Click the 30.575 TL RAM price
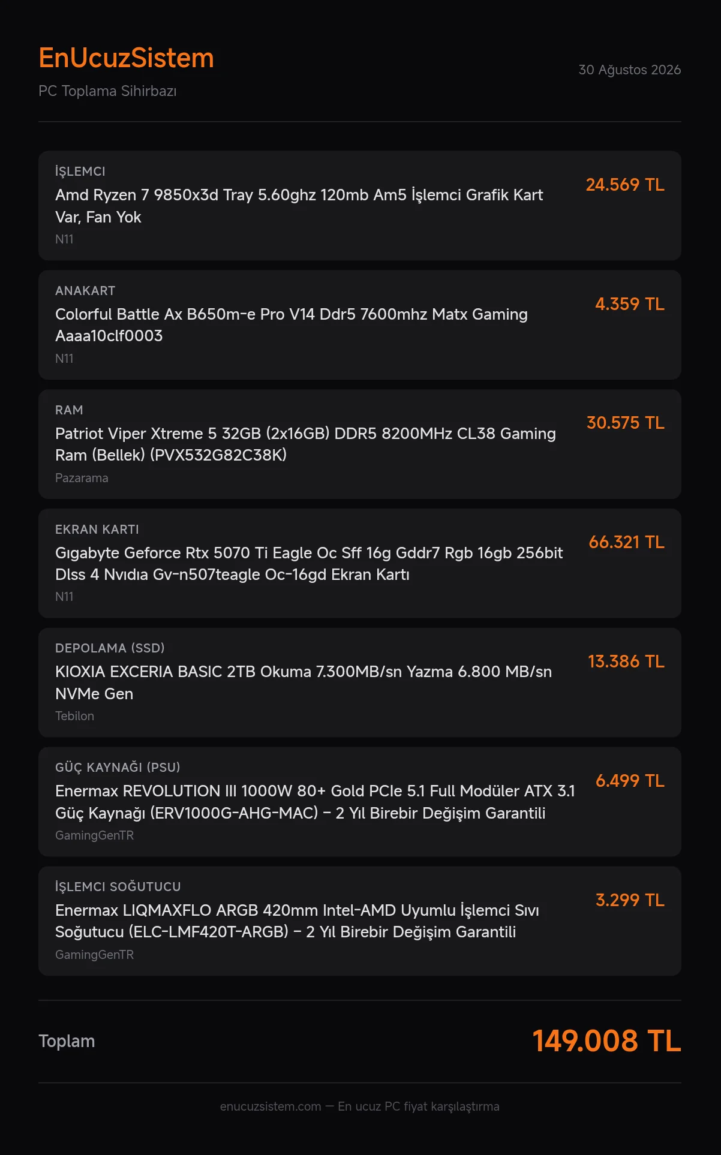This screenshot has width=721, height=1155. coord(626,423)
